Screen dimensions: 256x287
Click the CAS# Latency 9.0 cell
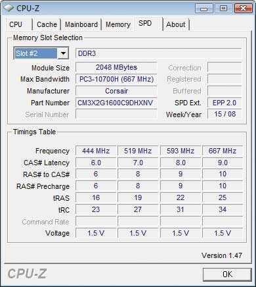click(223, 163)
